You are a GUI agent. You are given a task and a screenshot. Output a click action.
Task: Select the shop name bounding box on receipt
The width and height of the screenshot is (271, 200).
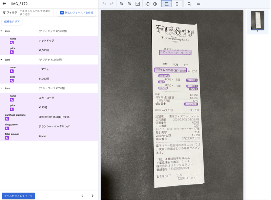(175, 52)
